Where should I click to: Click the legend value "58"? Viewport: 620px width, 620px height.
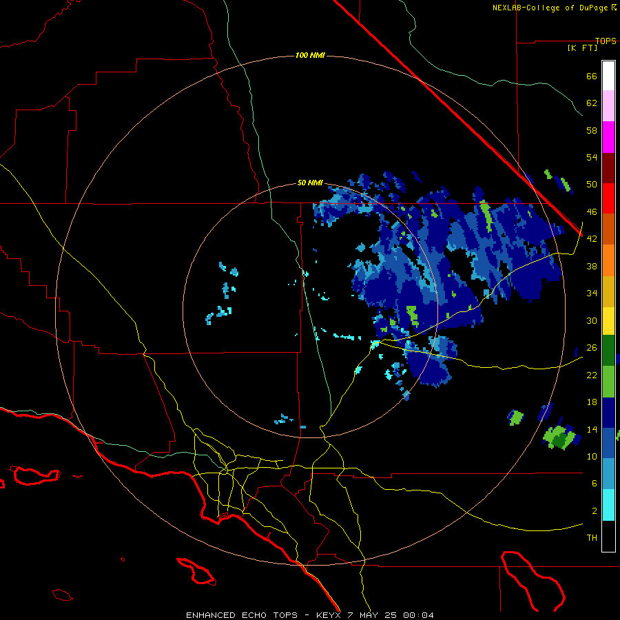point(592,130)
